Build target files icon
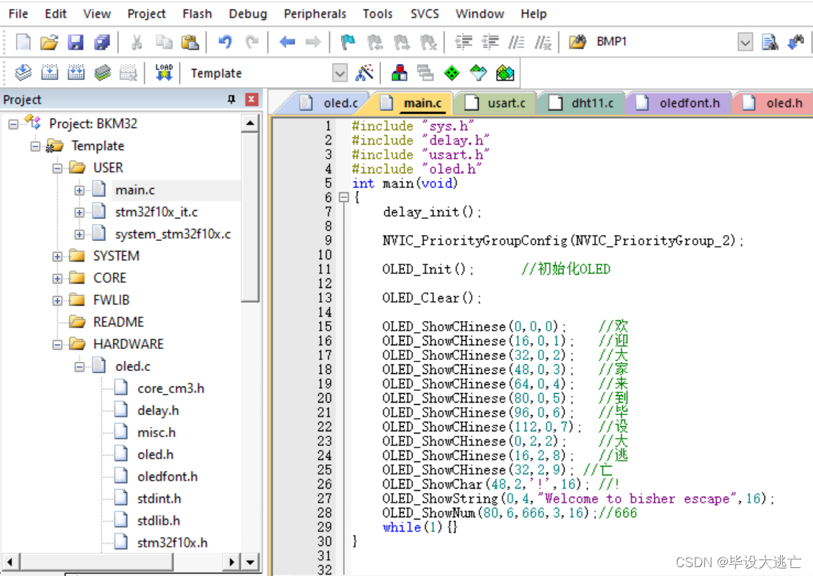 coord(49,73)
